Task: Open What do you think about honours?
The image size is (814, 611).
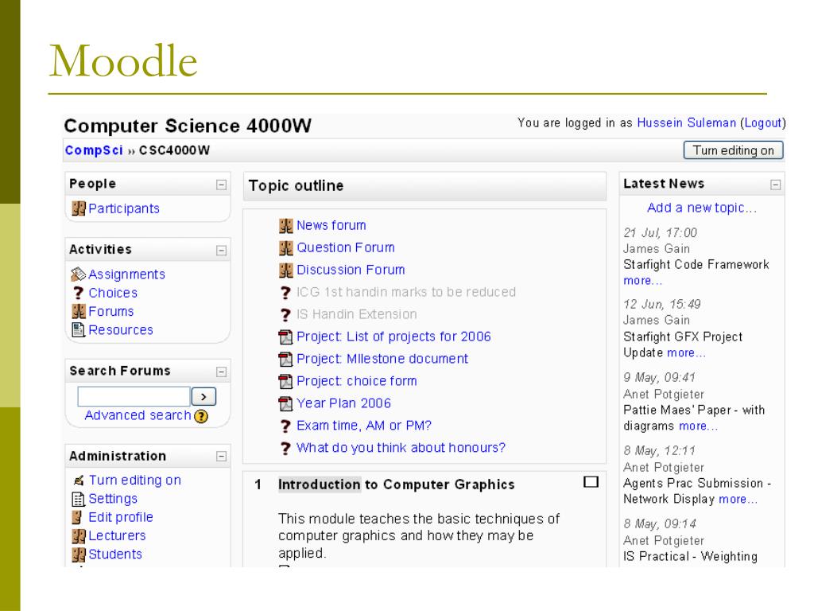Action: pos(401,448)
